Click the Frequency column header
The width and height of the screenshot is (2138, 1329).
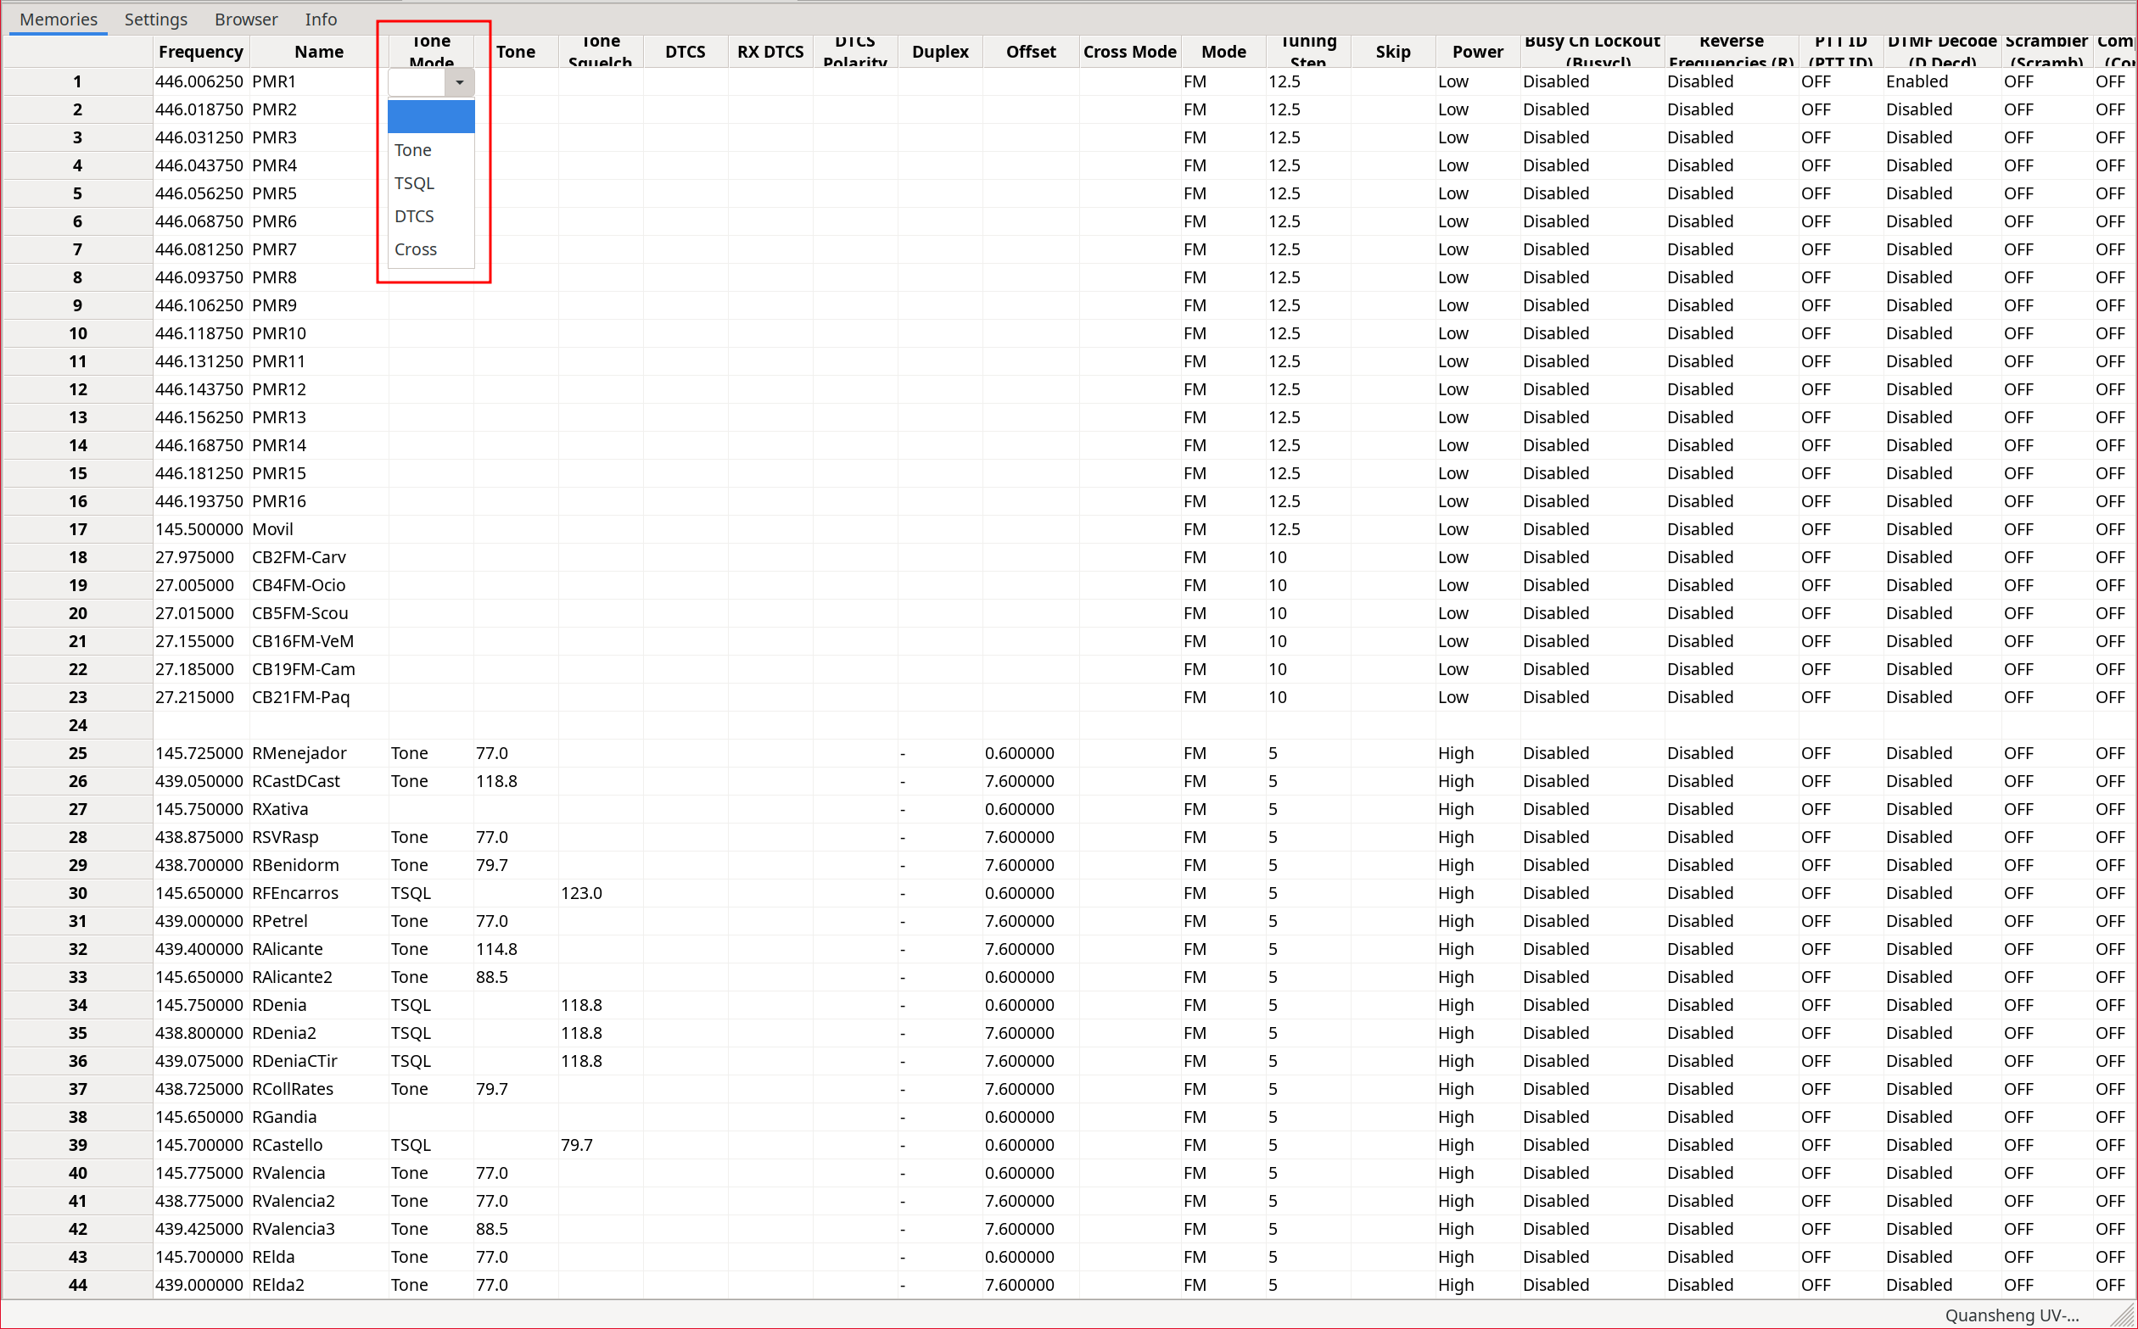coord(200,52)
